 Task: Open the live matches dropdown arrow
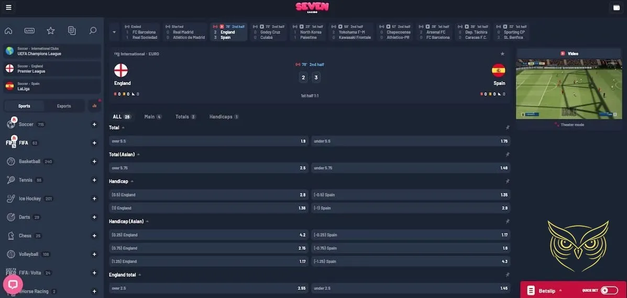(x=114, y=32)
